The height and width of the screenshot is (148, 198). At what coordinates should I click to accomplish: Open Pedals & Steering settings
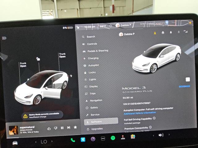pyautogui.click(x=96, y=51)
